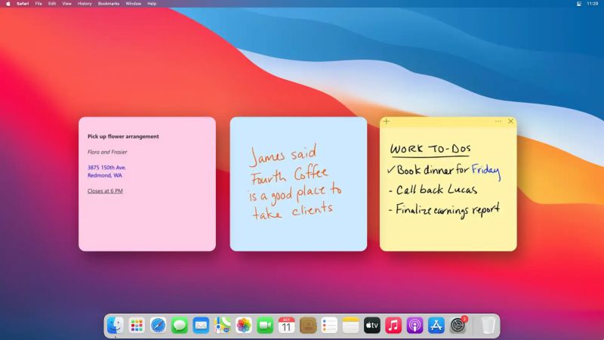Click the Call back Lucas line

point(433,190)
